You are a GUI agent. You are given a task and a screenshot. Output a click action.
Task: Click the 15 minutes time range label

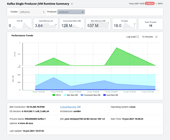(147, 37)
